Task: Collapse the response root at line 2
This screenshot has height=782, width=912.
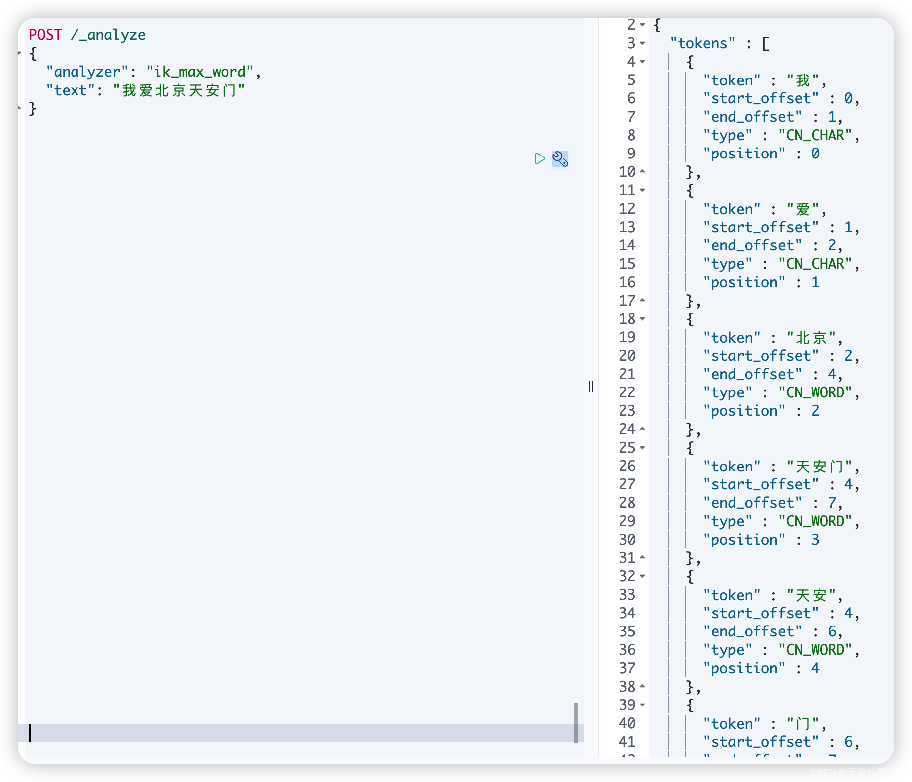Action: 642,25
